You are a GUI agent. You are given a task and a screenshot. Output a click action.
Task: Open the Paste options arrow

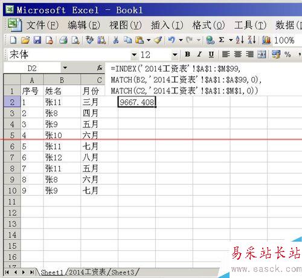click(x=149, y=40)
